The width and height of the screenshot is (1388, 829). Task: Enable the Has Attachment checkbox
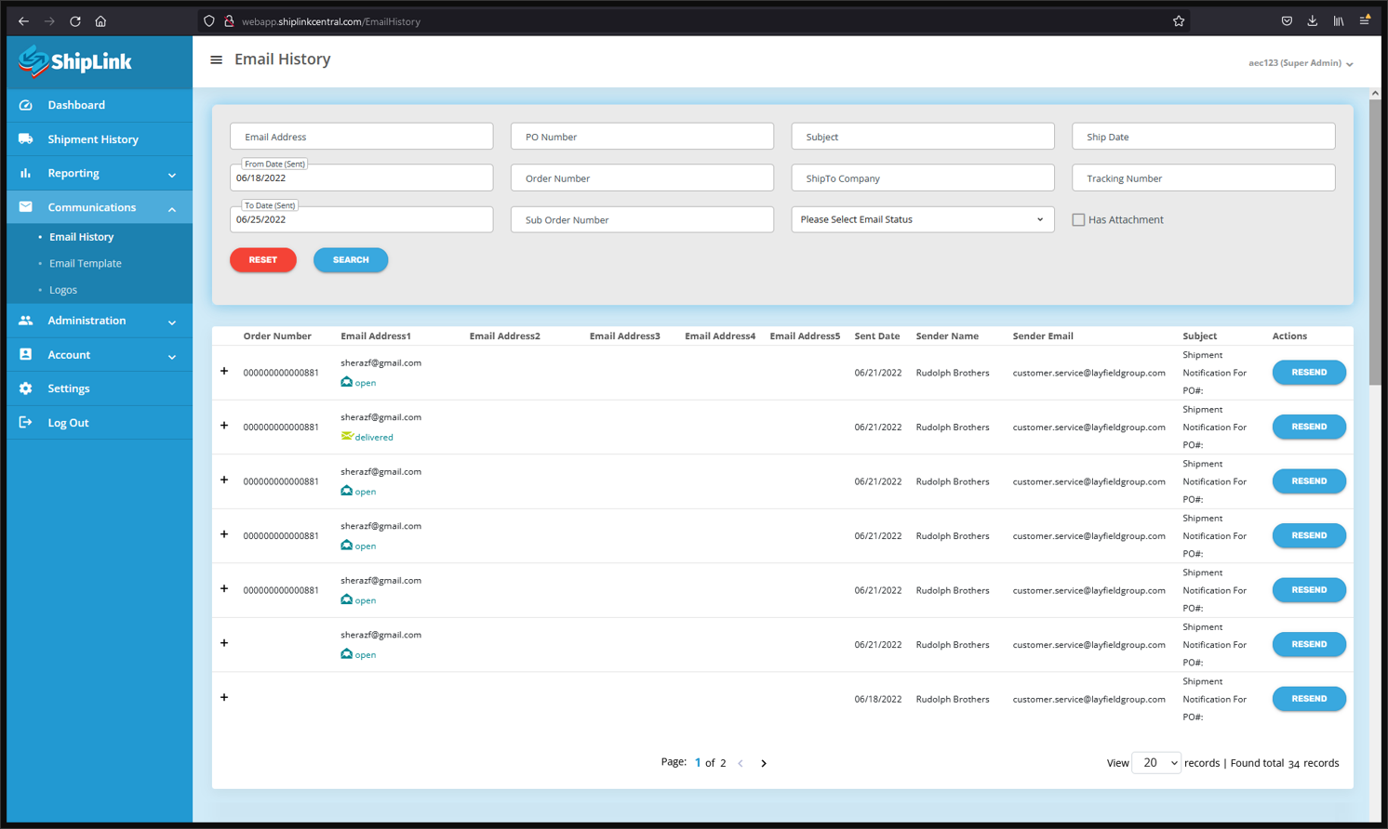tap(1078, 220)
